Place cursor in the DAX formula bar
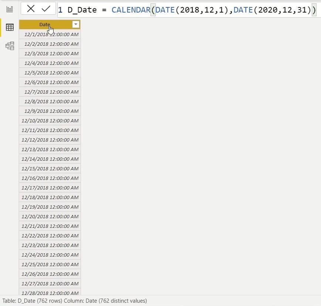This screenshot has height=306, width=321. (x=185, y=10)
